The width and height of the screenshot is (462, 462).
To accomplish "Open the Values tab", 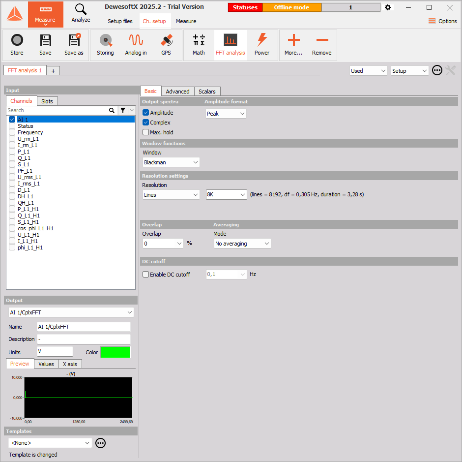I will point(46,364).
